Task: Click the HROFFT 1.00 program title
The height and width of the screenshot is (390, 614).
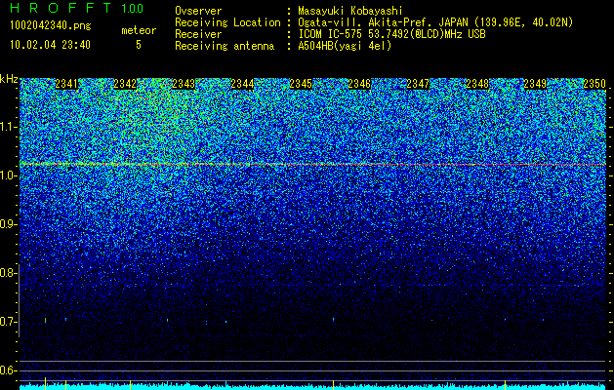Action: (76, 8)
